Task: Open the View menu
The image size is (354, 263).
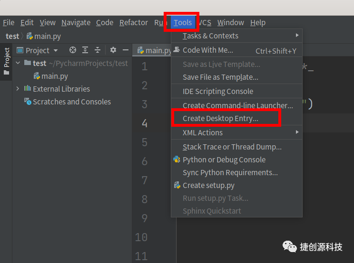Action: [x=48, y=22]
